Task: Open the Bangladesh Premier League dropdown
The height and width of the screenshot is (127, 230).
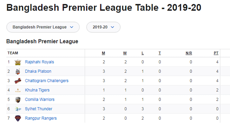Action: coord(43,27)
